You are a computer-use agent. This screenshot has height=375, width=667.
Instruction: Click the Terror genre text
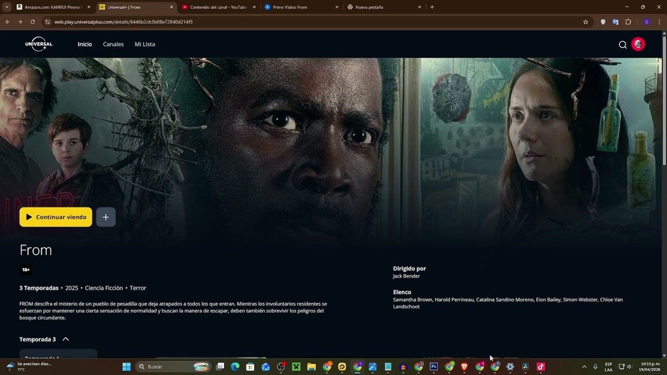[138, 288]
